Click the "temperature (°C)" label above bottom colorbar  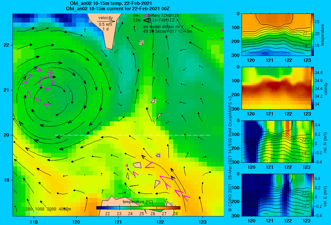click(x=138, y=202)
